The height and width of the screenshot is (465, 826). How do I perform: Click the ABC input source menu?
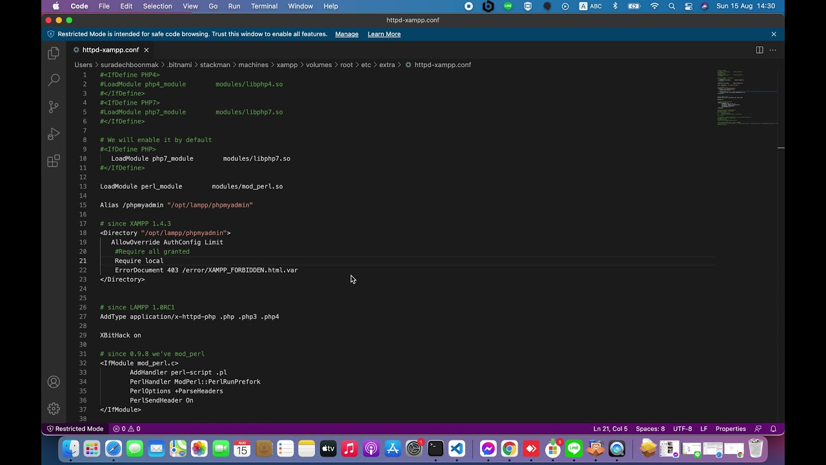pos(591,6)
